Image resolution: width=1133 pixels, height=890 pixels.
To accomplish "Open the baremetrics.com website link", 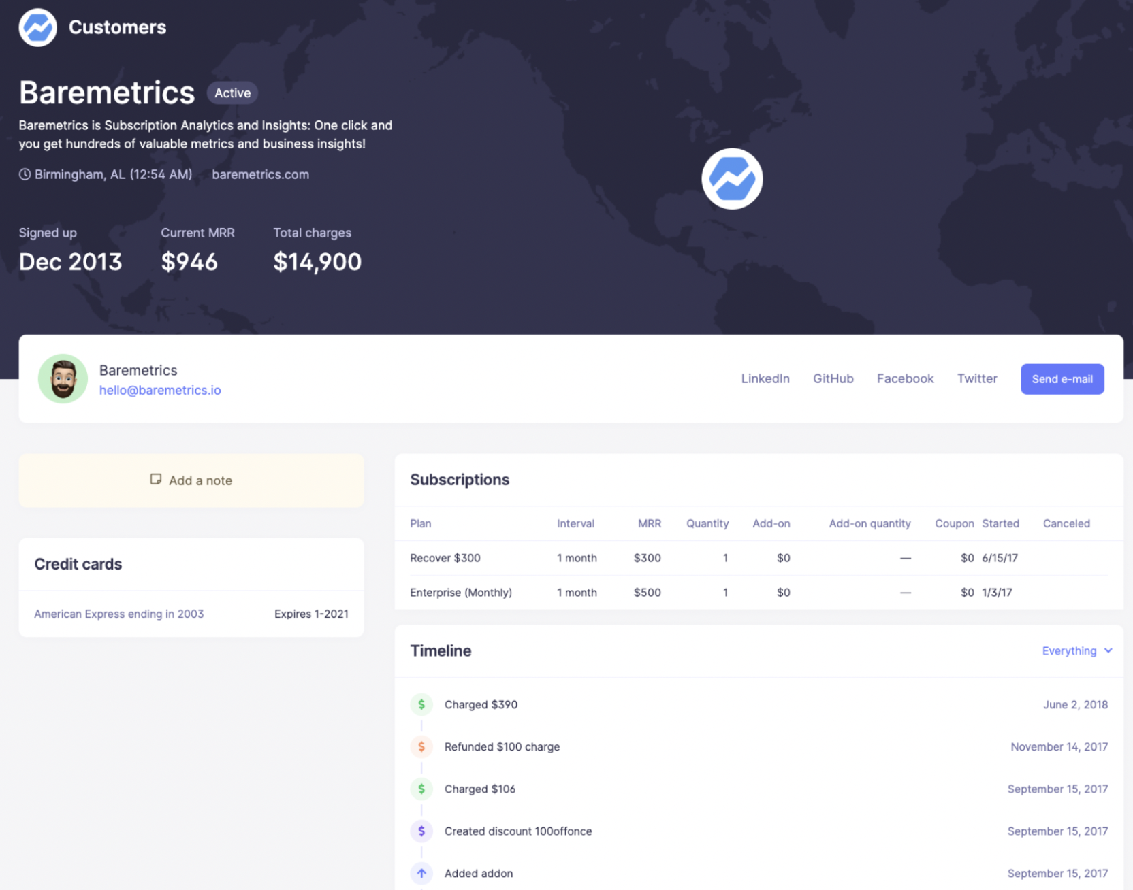I will 261,174.
